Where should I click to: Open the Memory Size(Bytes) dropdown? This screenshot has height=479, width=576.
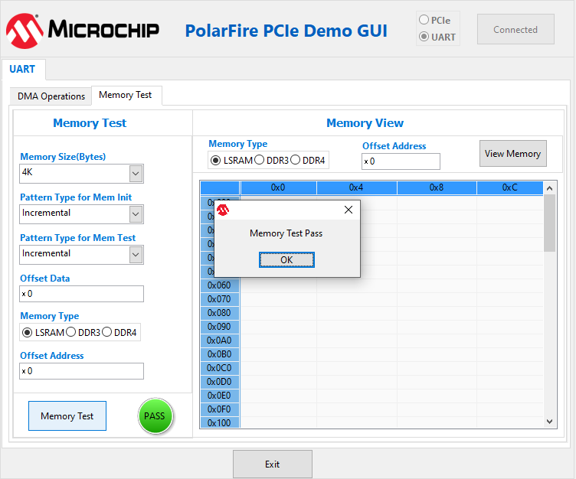tap(136, 174)
